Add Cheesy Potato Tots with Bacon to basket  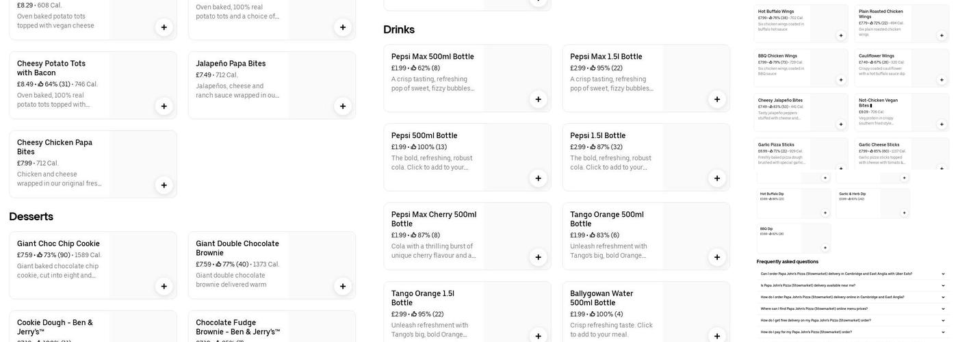[x=164, y=106]
